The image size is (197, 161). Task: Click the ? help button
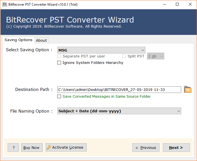pyautogui.click(x=13, y=147)
